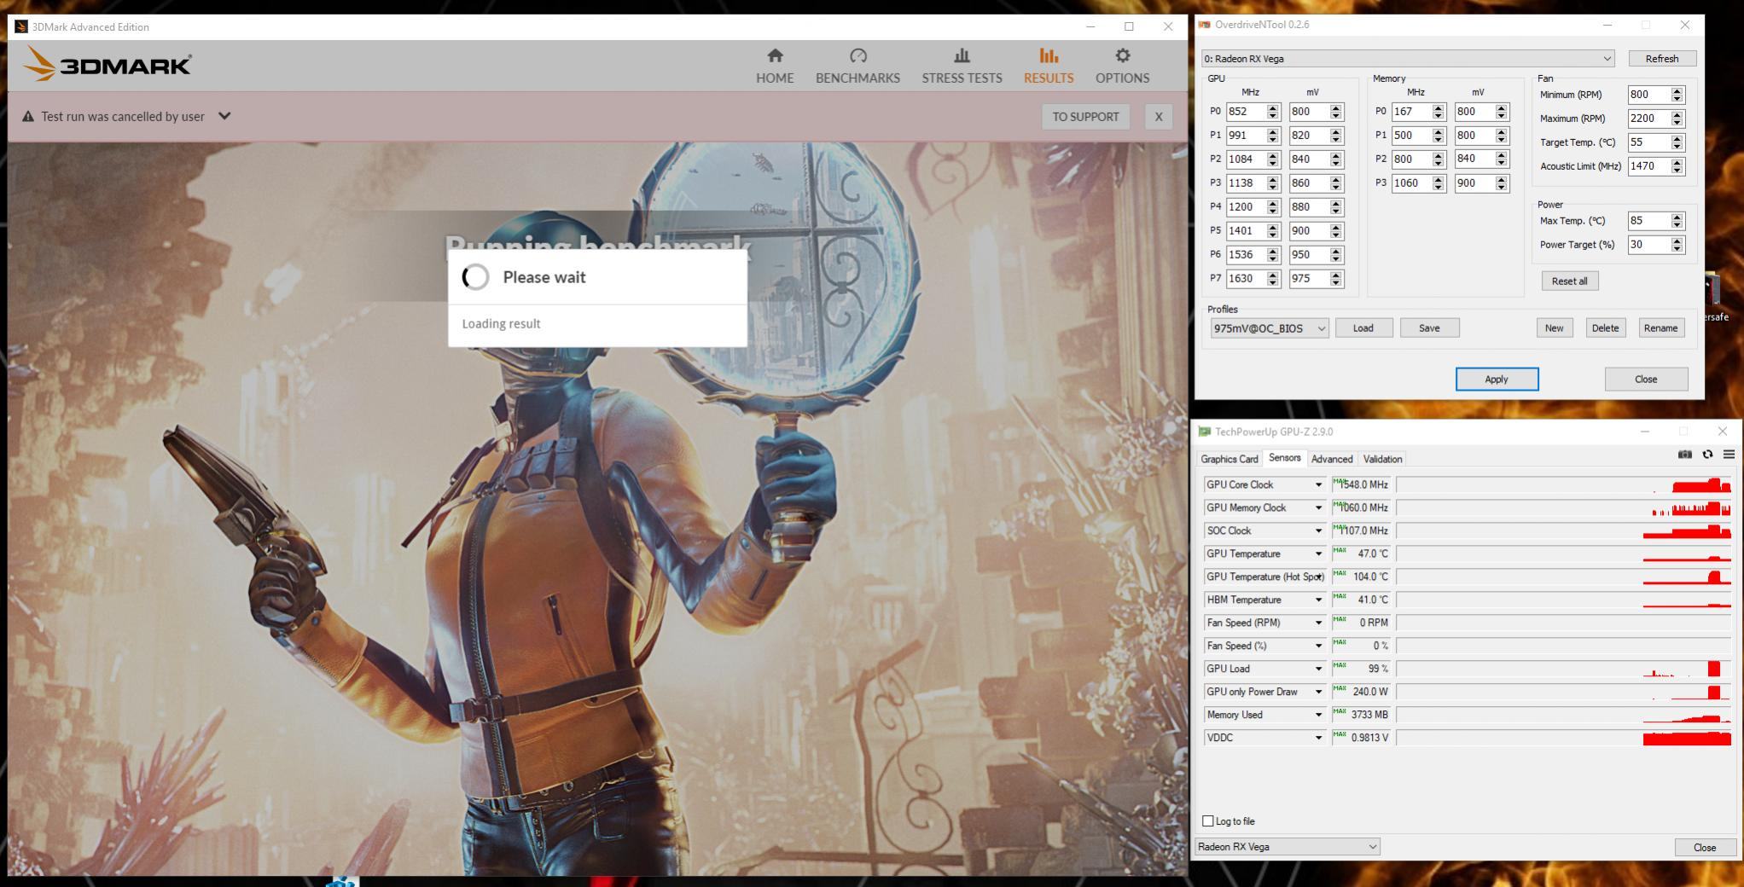Click Refresh in OverdriveNTool
The image size is (1744, 887).
(x=1661, y=59)
